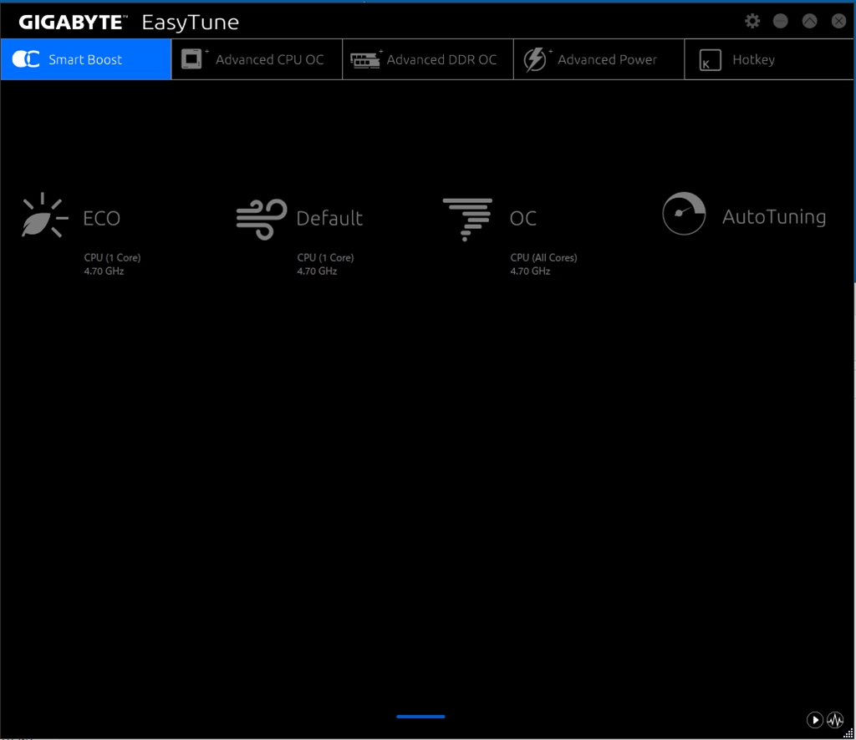Minimize the EasyTune window

click(x=781, y=21)
